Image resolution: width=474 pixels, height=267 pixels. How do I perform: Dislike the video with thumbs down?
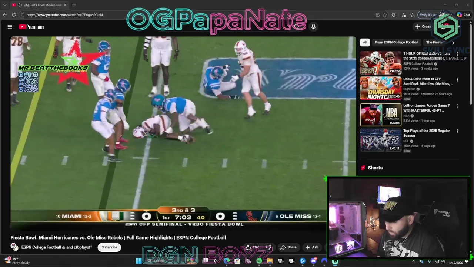tap(269, 247)
